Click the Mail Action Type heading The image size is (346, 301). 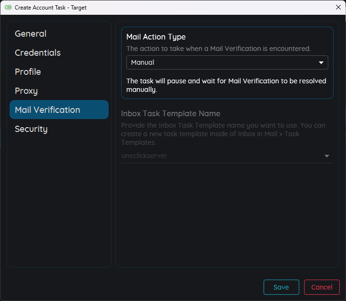pyautogui.click(x=156, y=37)
